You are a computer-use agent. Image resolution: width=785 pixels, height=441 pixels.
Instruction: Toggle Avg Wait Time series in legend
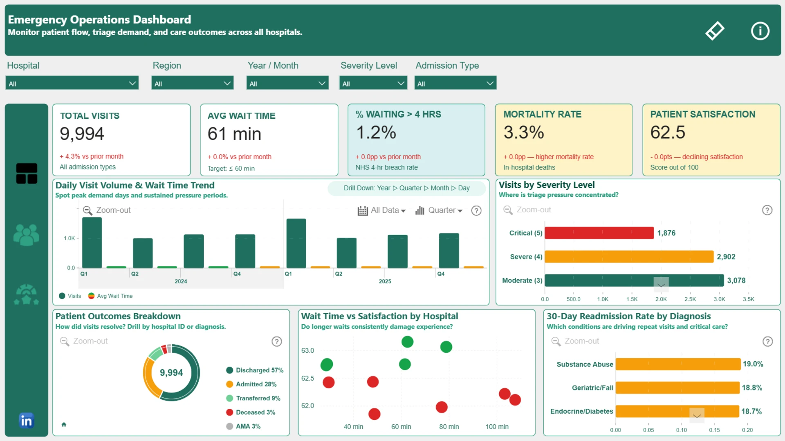click(x=110, y=296)
